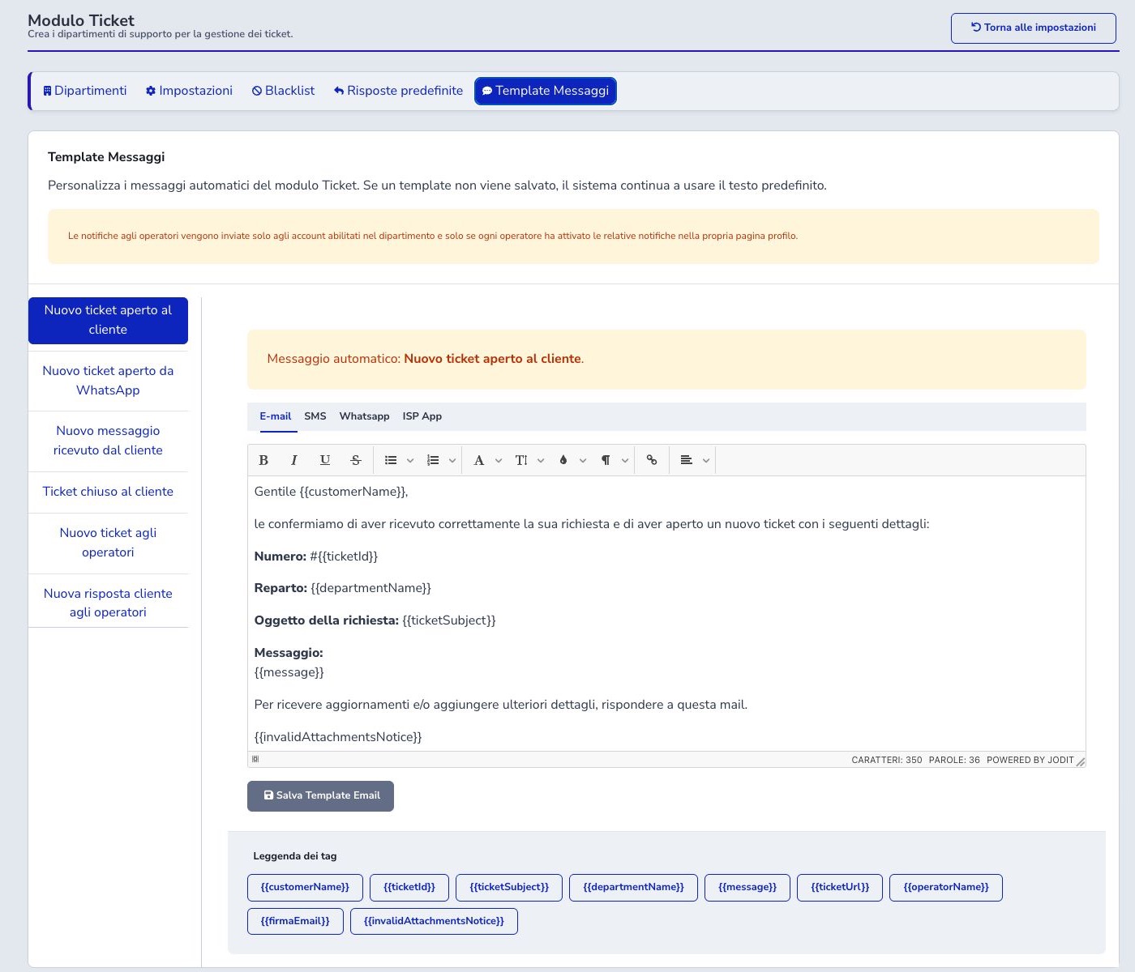Open Nuovo messaggio ricevuto dal cliente
The image size is (1135, 972).
tap(108, 441)
